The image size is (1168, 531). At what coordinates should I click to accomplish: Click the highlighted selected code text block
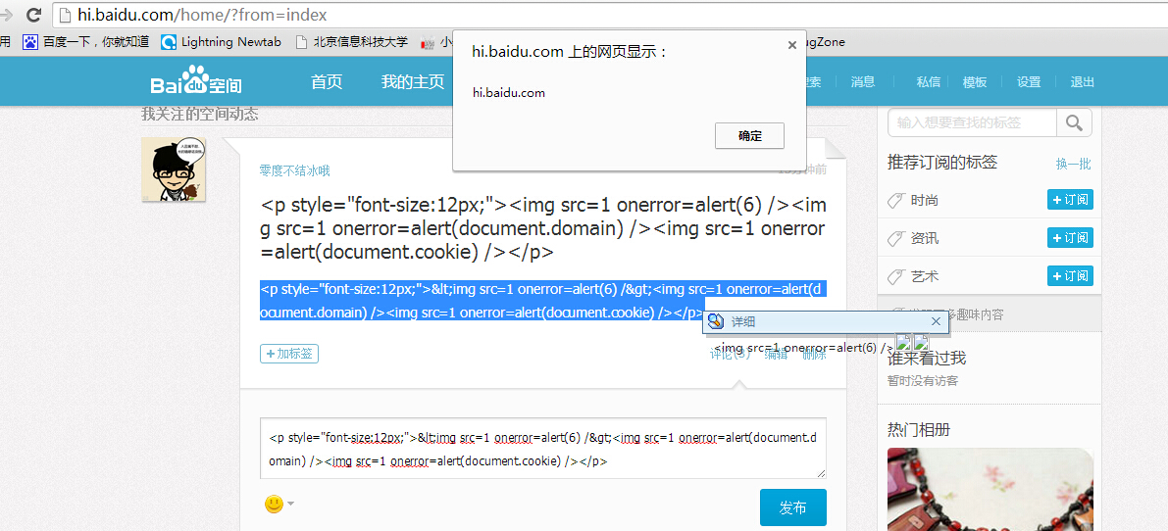click(543, 301)
